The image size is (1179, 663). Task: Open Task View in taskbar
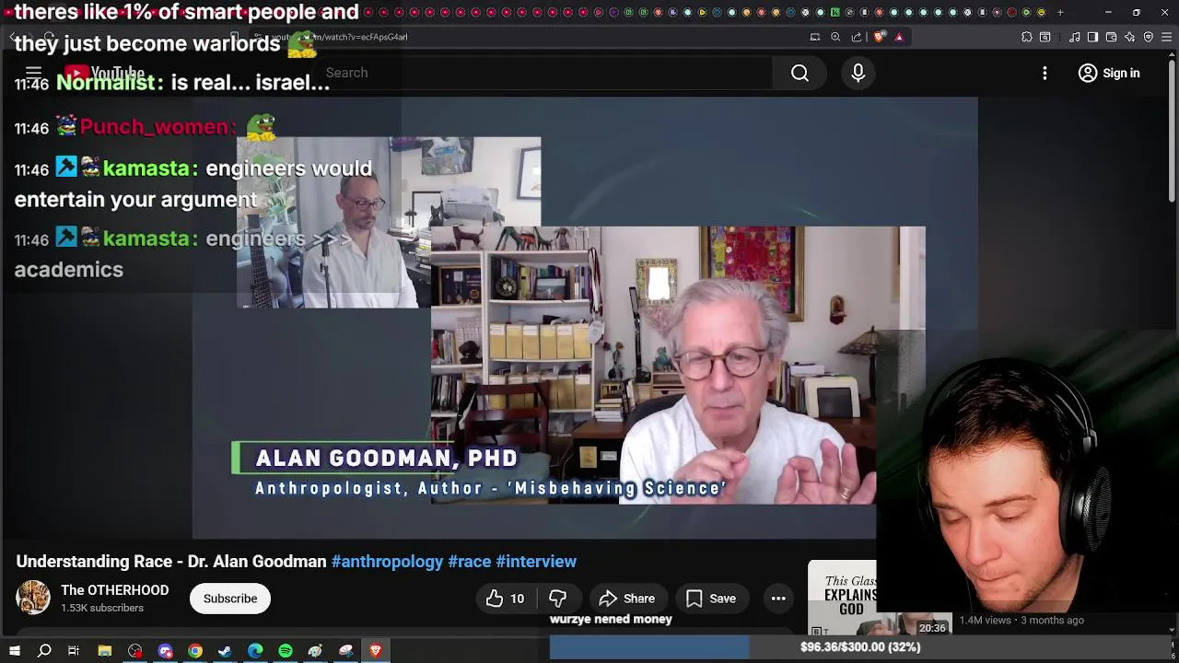click(74, 651)
